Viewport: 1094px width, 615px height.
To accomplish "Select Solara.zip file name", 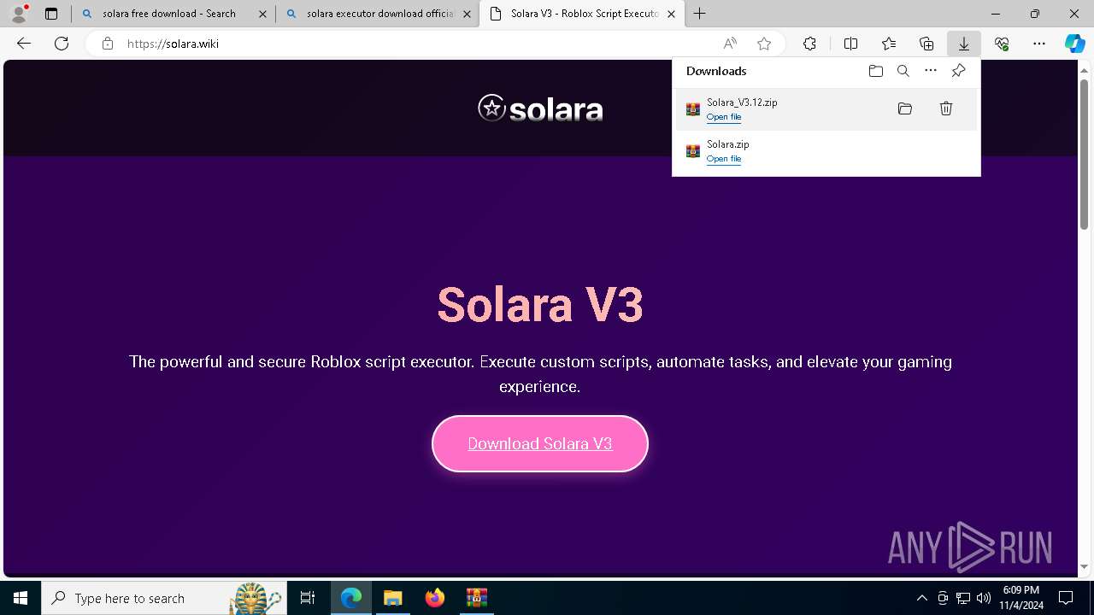I will tap(728, 144).
